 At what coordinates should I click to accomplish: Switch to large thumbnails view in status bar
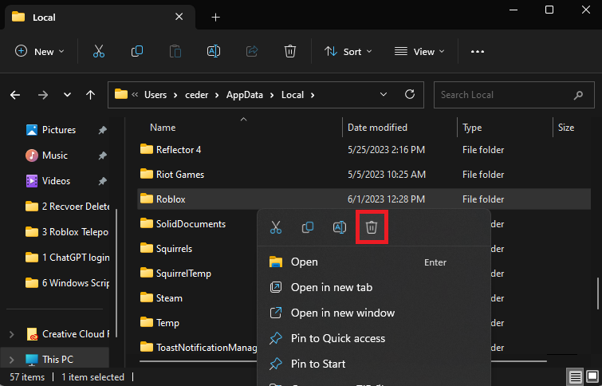[591, 376]
